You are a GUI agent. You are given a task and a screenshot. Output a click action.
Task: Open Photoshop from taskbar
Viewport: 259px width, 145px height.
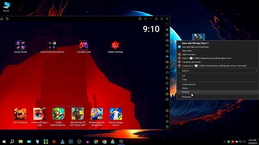coord(71,141)
